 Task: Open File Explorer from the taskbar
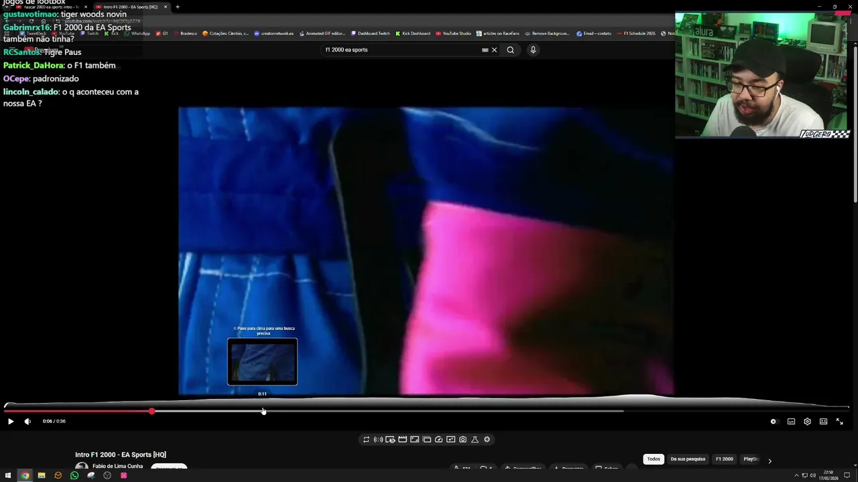click(x=42, y=475)
